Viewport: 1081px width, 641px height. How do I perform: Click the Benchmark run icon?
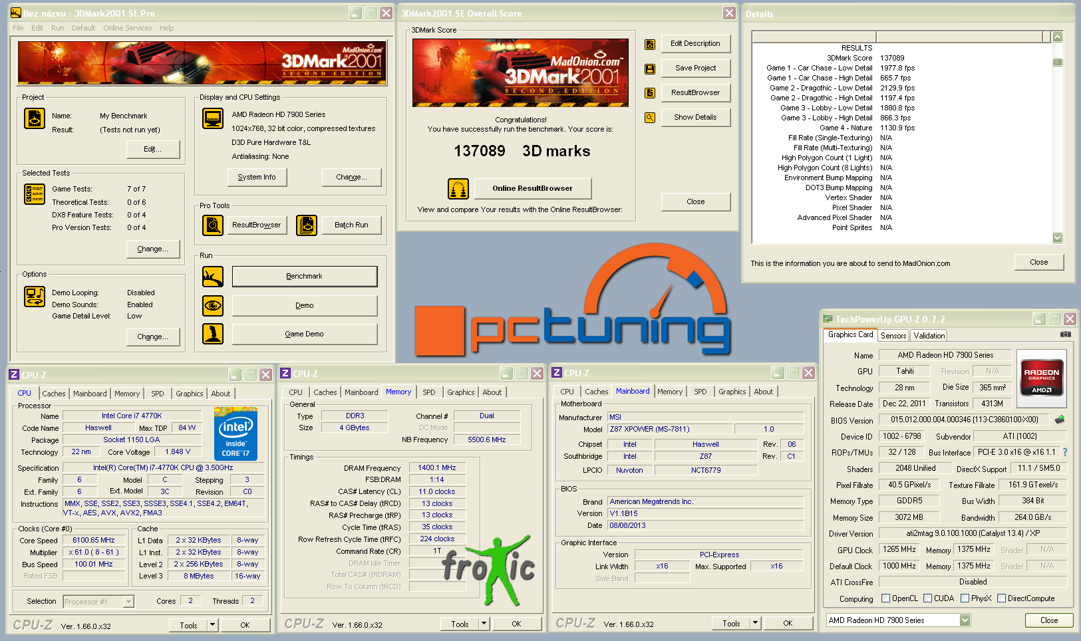point(213,277)
